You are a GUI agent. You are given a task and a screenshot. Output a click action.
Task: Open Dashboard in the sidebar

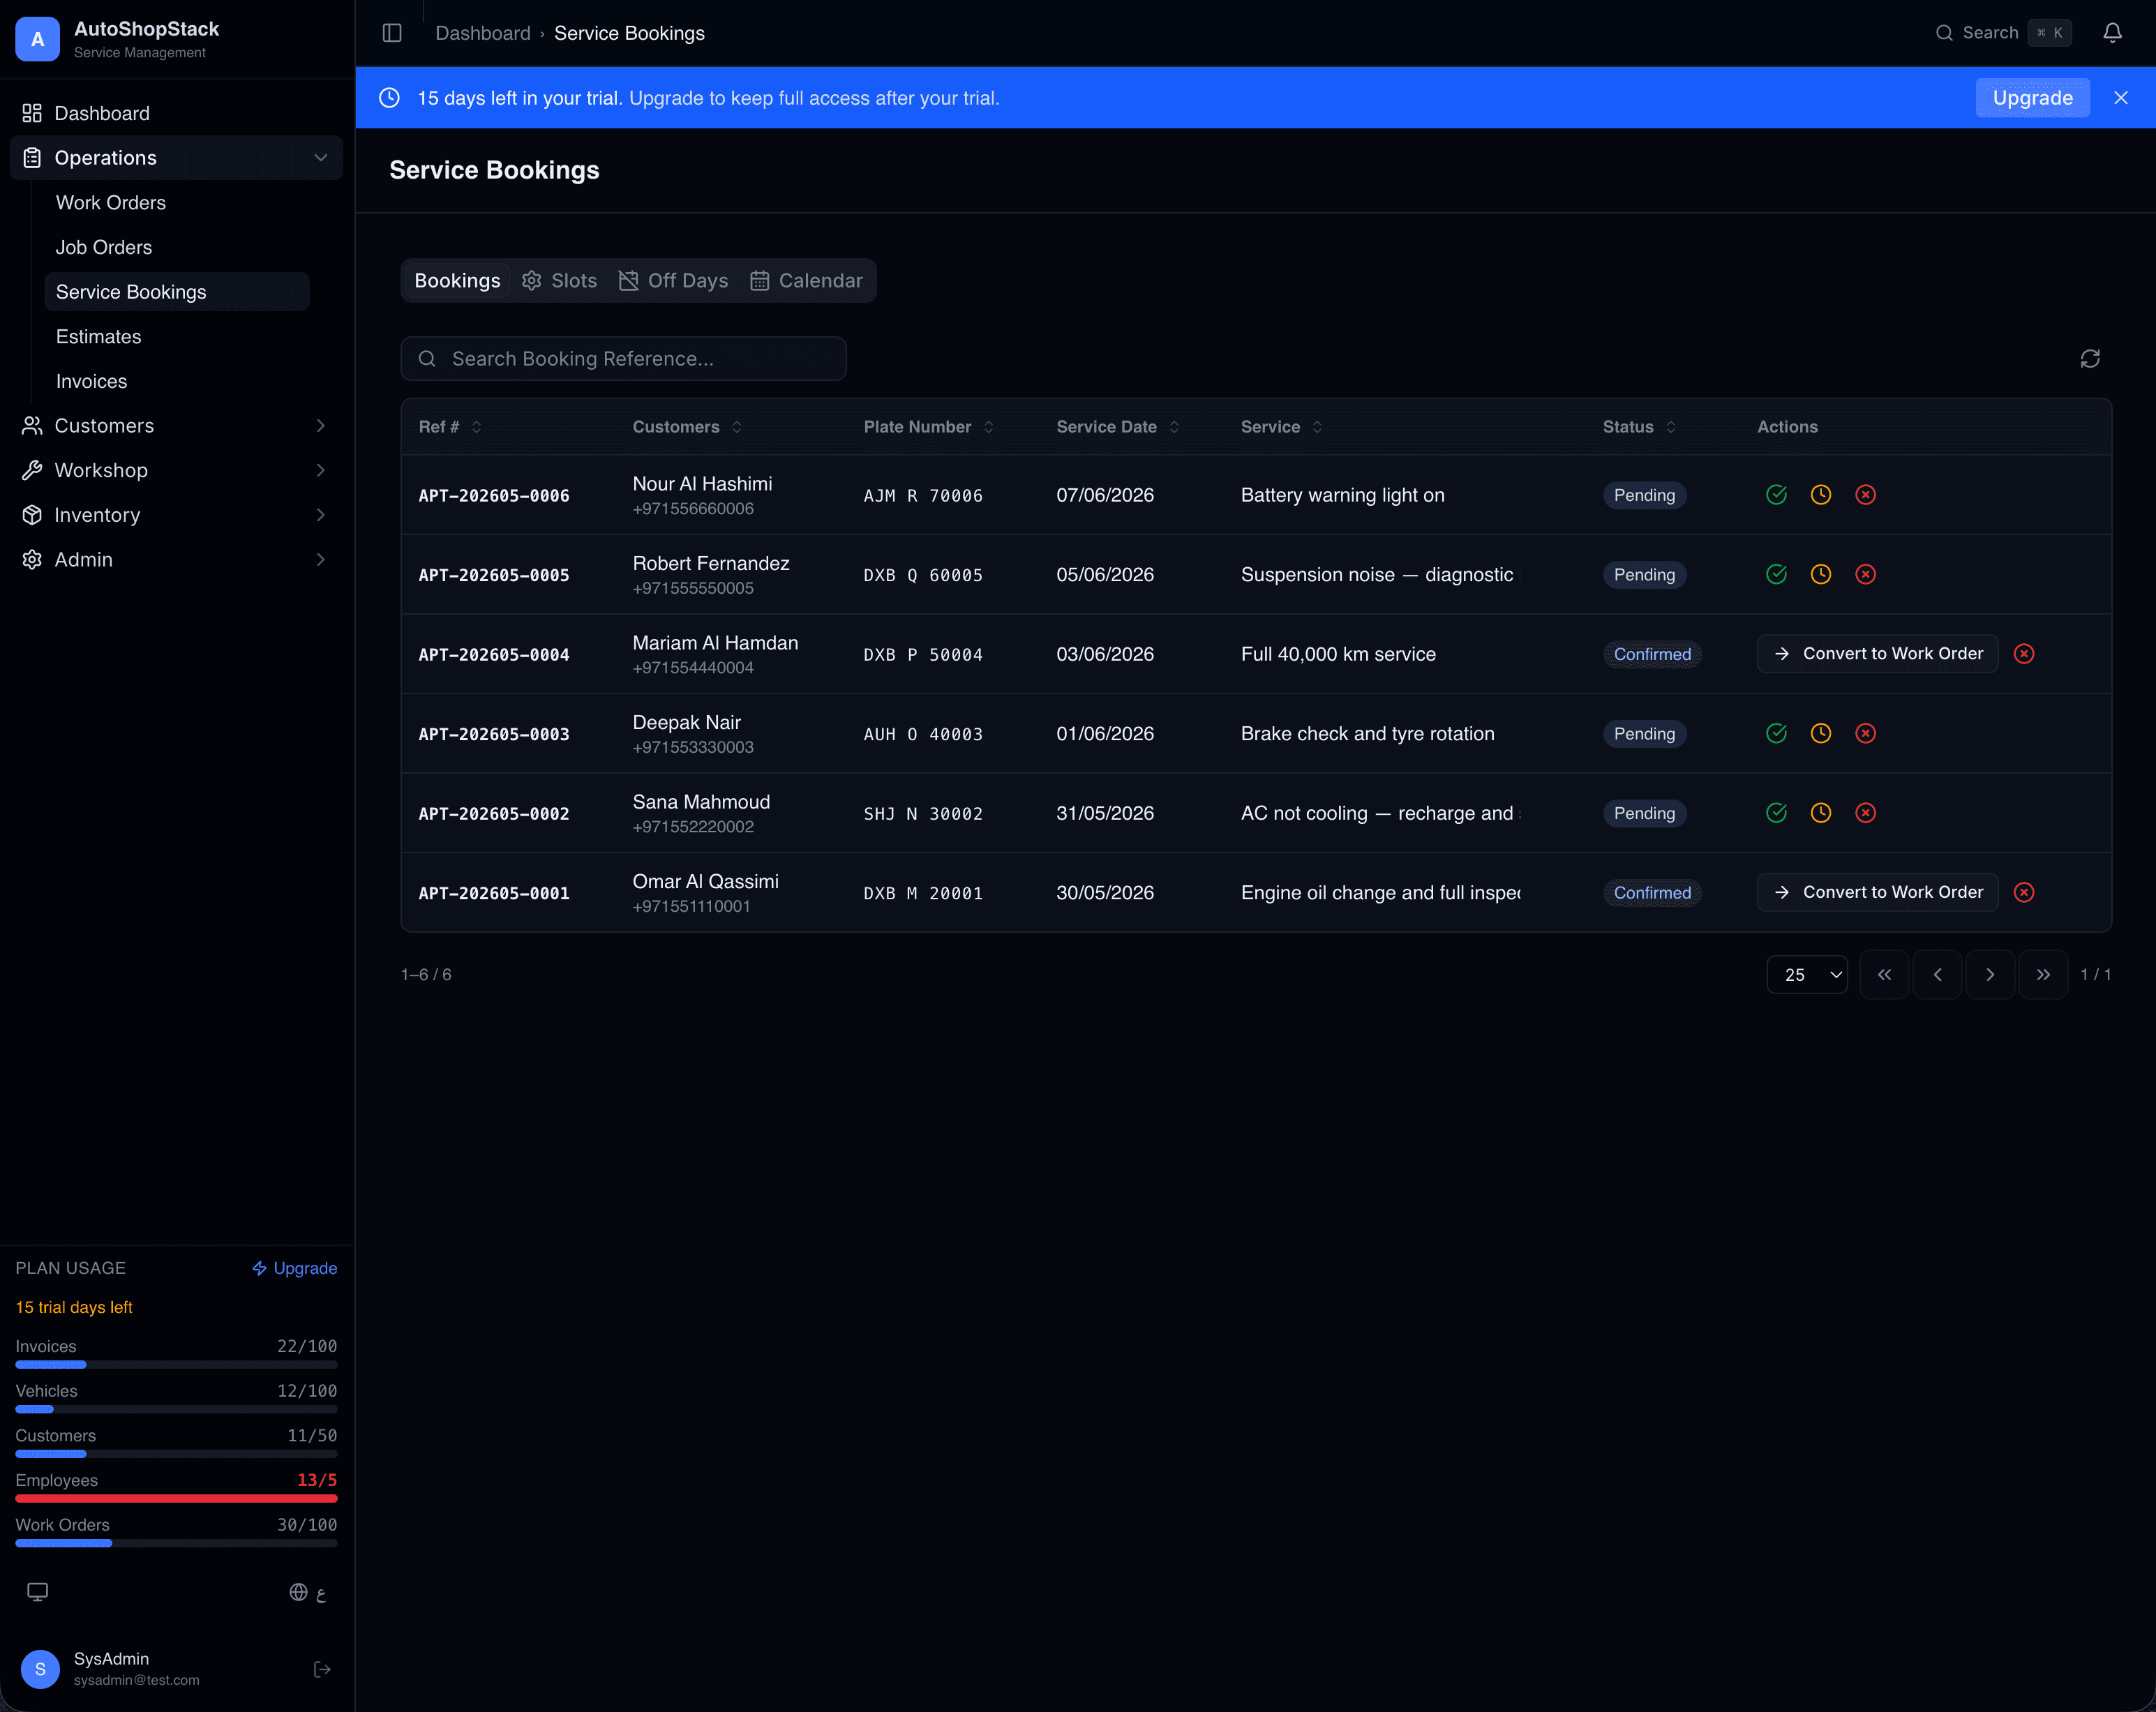(x=176, y=113)
